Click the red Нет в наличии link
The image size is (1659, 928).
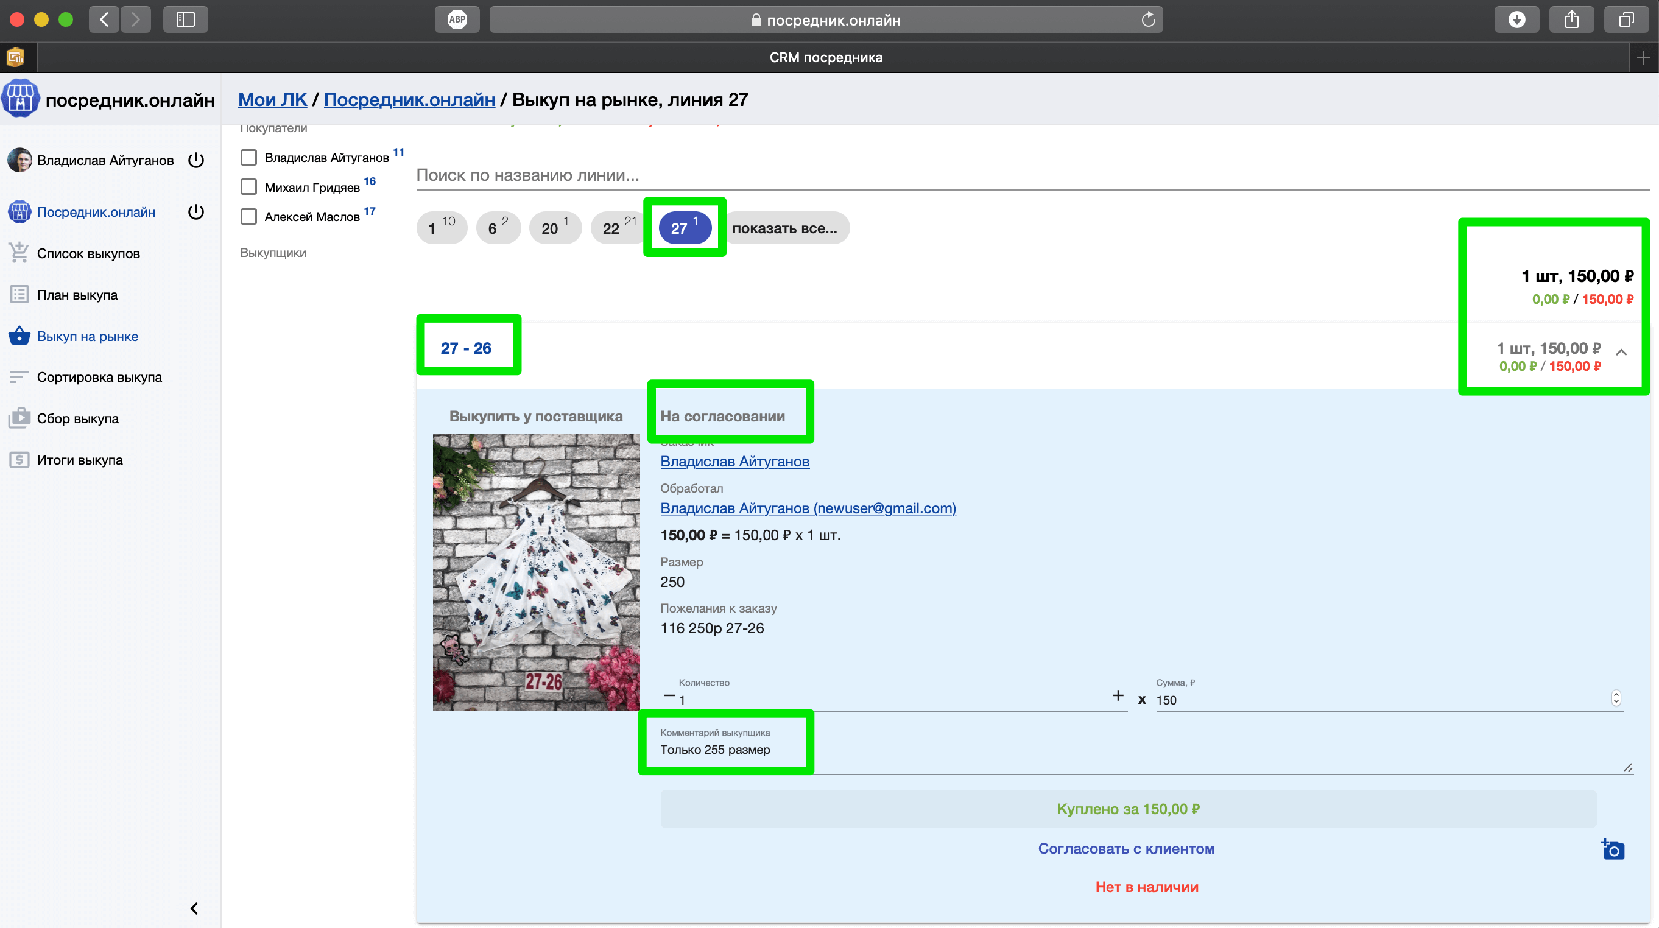pos(1146,887)
